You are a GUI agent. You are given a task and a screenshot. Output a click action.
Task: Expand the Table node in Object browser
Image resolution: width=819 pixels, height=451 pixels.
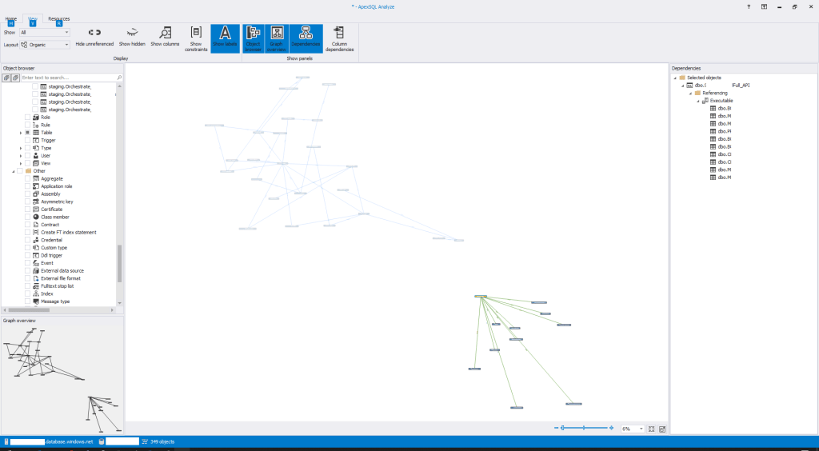[21, 133]
